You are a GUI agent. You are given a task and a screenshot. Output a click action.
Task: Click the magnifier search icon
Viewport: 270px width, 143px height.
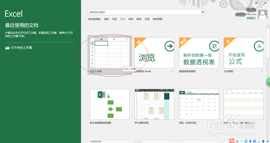[203, 12]
